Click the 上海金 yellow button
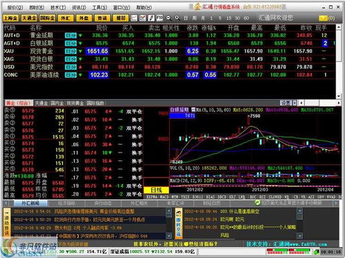 (11, 18)
